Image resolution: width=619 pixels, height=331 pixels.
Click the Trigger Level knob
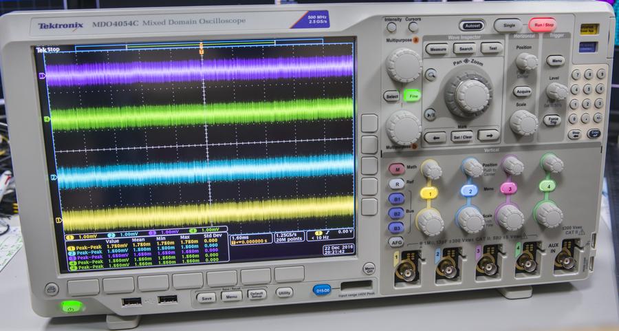pyautogui.click(x=556, y=92)
